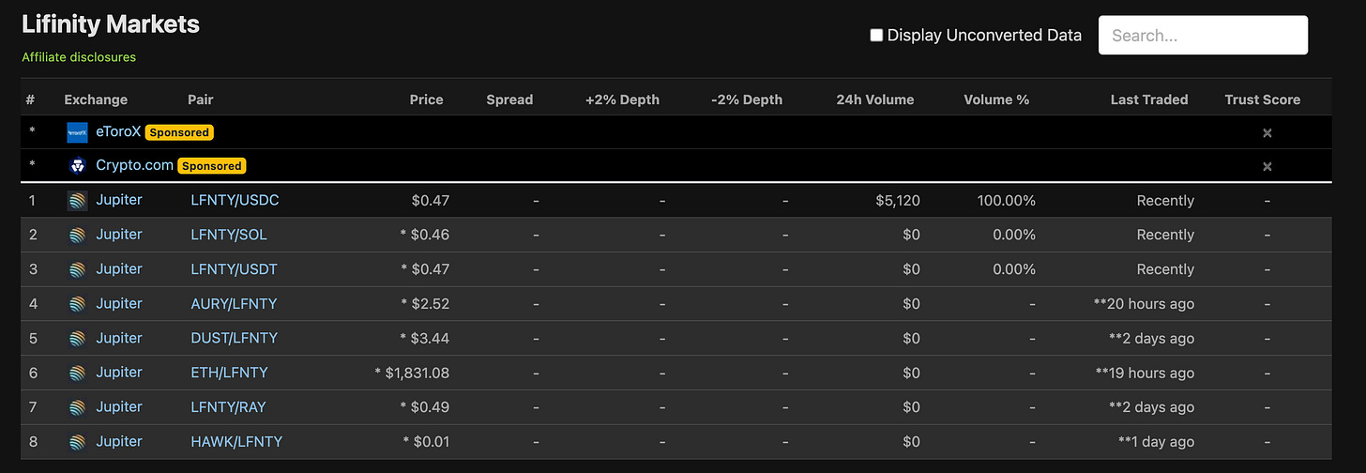
Task: Click the Sponsored badge next to Crypto.com
Action: pos(211,166)
